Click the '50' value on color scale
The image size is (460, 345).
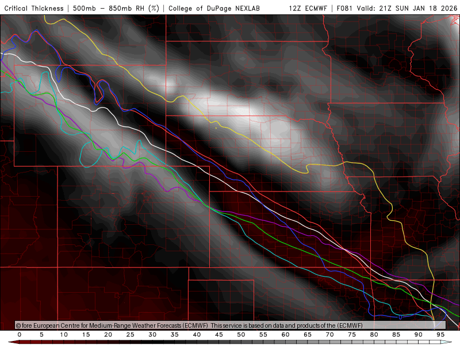coord(241,335)
